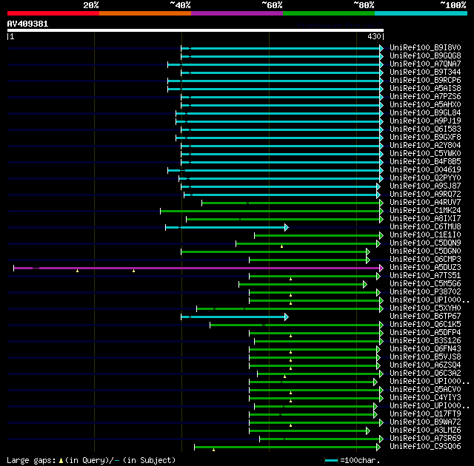The image size is (474, 466).
Task: Click label UniRef100_C5DQN9
Action: tap(425, 243)
